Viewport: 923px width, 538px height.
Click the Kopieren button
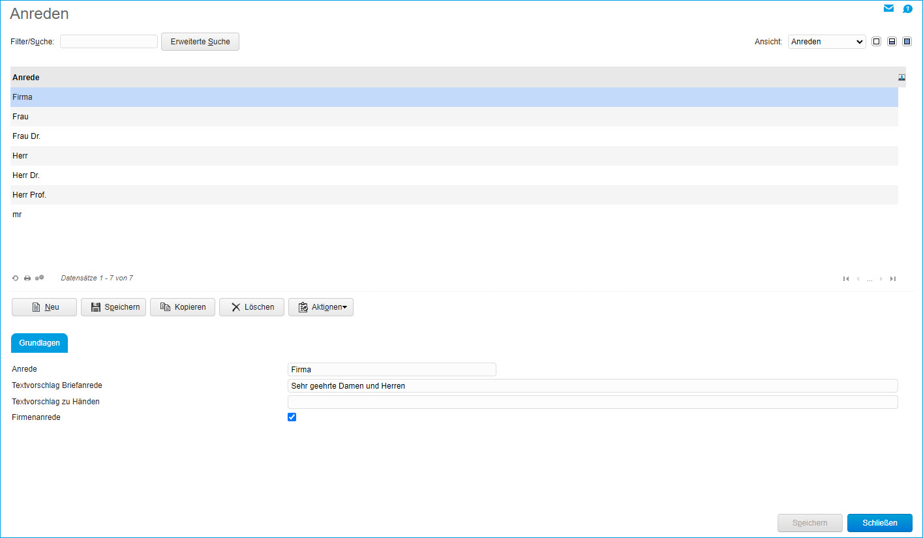click(x=183, y=307)
